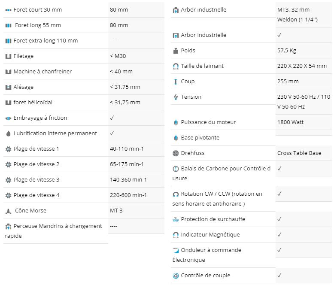Viewport: 334px width, 285px height.
Task: Click the Cross Table Base value
Action: [299, 153]
